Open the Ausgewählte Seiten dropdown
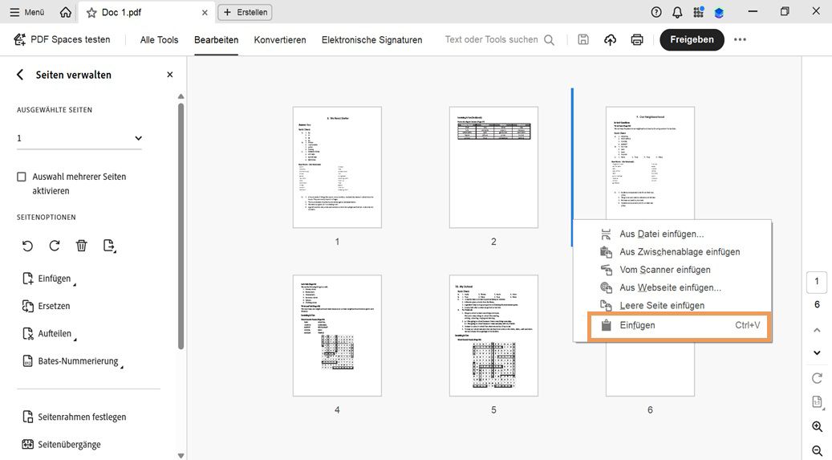Image resolution: width=832 pixels, height=460 pixels. pos(79,138)
